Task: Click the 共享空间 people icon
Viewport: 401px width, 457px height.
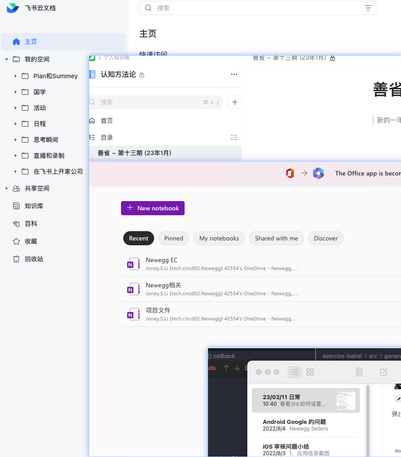Action: pos(16,189)
